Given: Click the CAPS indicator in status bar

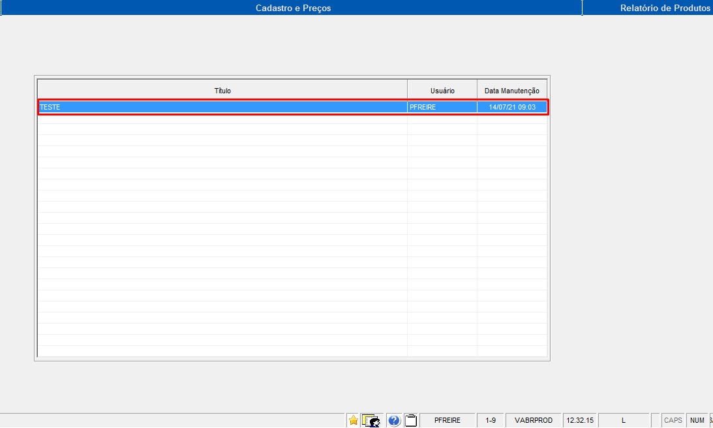Looking at the screenshot, I should (673, 420).
